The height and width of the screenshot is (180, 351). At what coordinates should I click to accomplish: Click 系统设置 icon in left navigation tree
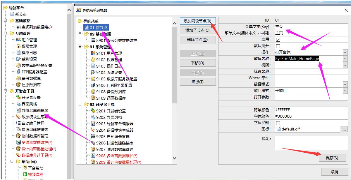coord(18,59)
